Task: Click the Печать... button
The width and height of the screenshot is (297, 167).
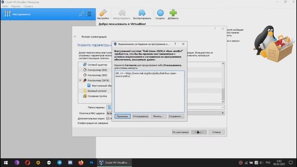Action: pyautogui.click(x=159, y=116)
